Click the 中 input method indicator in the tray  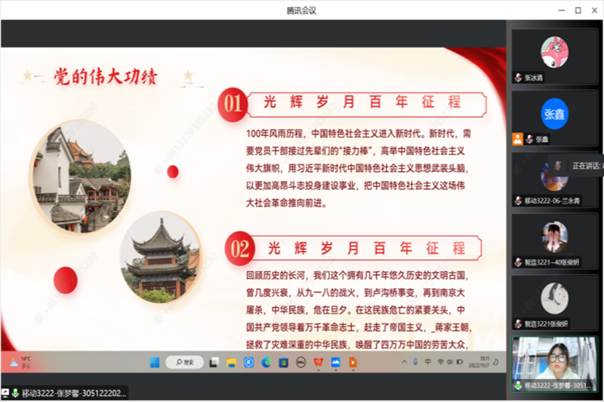[x=428, y=362]
